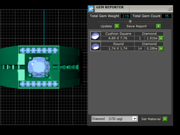Click the Total Gem Weight label
180x135 pixels.
[x=104, y=16]
